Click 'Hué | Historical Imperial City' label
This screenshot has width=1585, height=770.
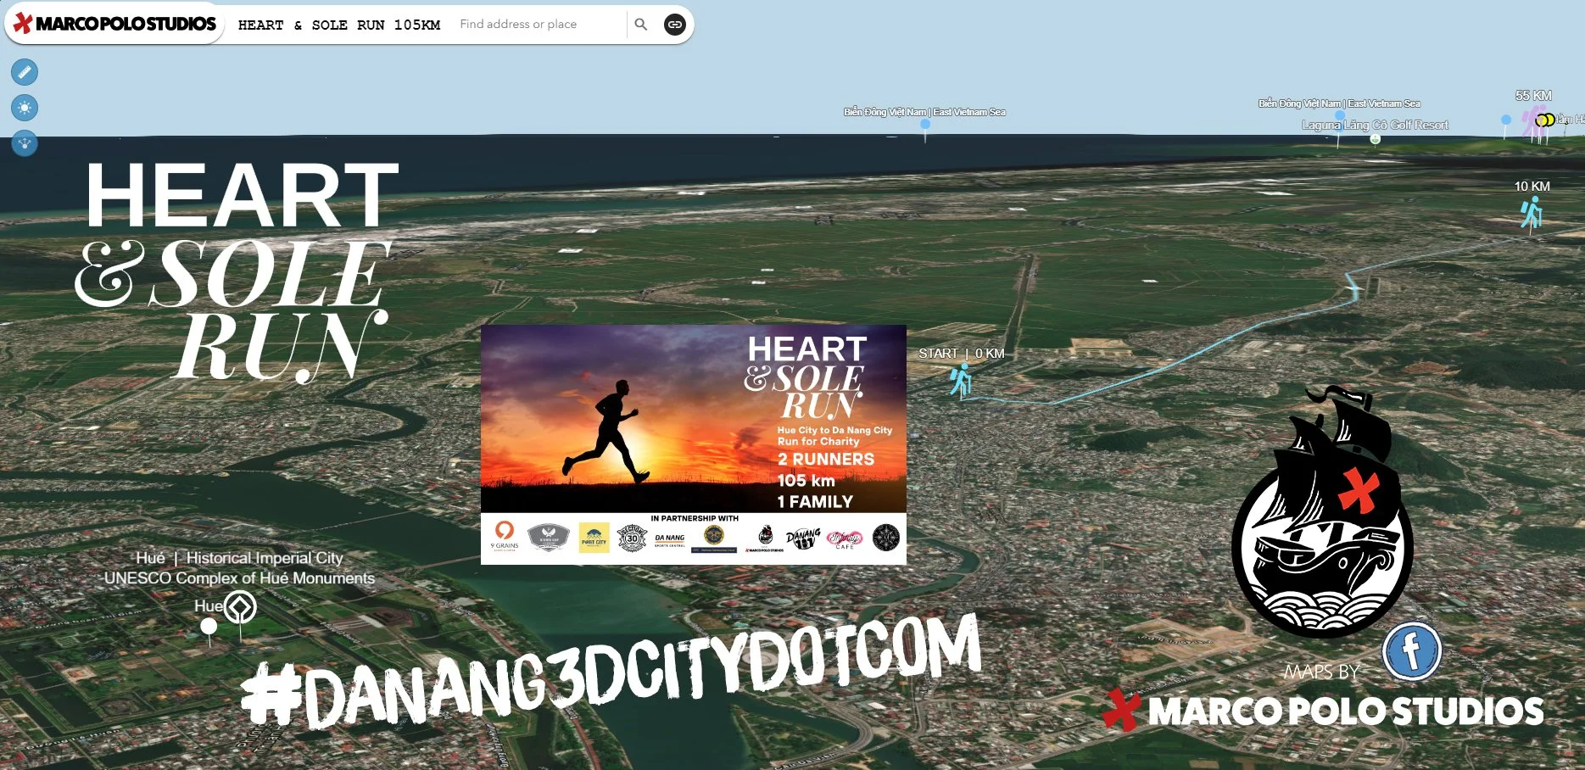coord(240,558)
